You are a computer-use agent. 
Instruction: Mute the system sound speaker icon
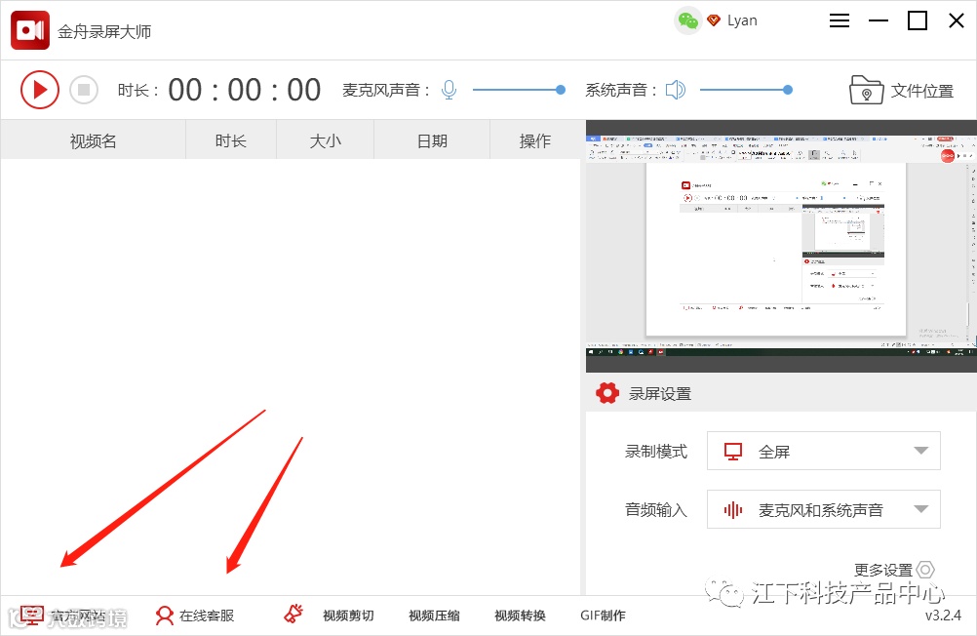[x=676, y=90]
